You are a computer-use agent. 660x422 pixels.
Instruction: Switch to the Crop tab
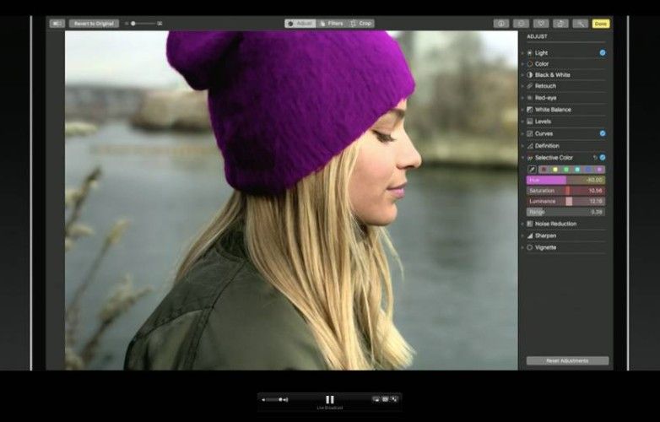coord(360,24)
